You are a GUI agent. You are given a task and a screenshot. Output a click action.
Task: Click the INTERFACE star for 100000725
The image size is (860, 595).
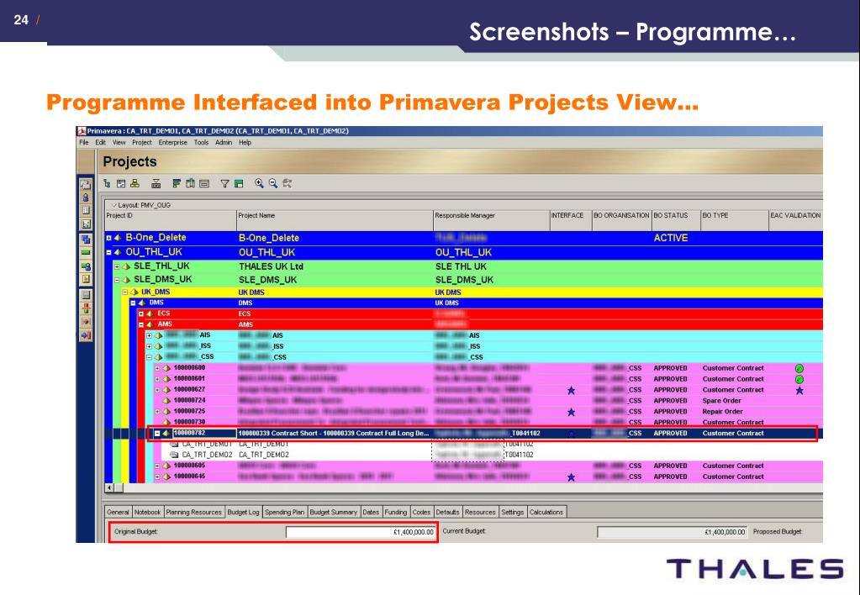click(x=571, y=412)
